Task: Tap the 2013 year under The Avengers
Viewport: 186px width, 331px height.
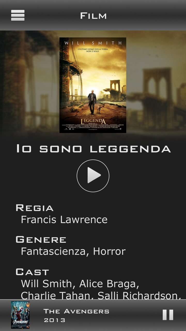Action: [x=55, y=320]
